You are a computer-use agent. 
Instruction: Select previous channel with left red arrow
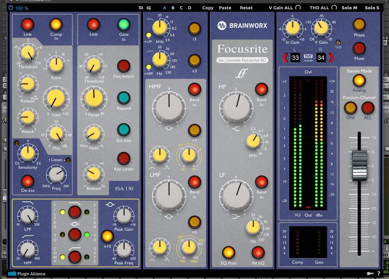coord(285,58)
